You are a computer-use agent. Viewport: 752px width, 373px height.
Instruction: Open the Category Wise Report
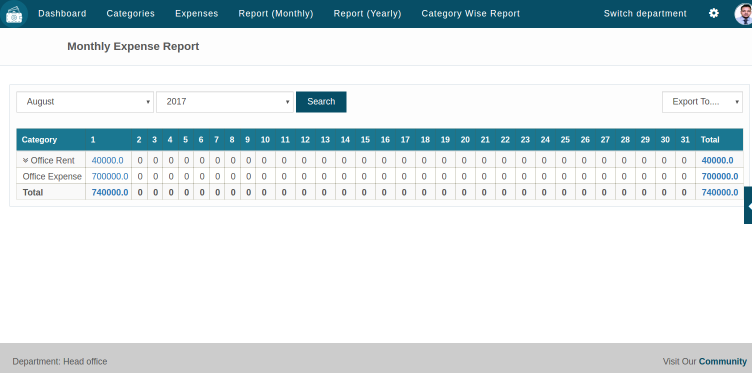click(470, 13)
